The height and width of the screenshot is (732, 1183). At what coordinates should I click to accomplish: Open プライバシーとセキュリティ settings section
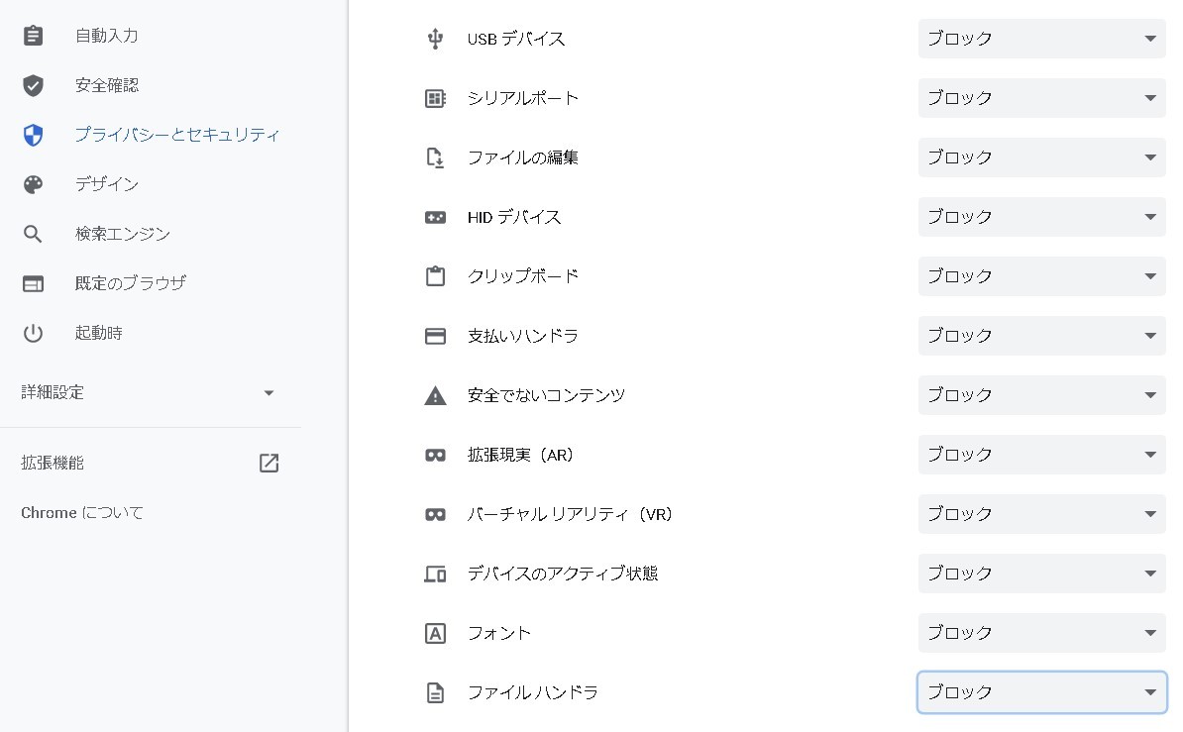pos(176,135)
